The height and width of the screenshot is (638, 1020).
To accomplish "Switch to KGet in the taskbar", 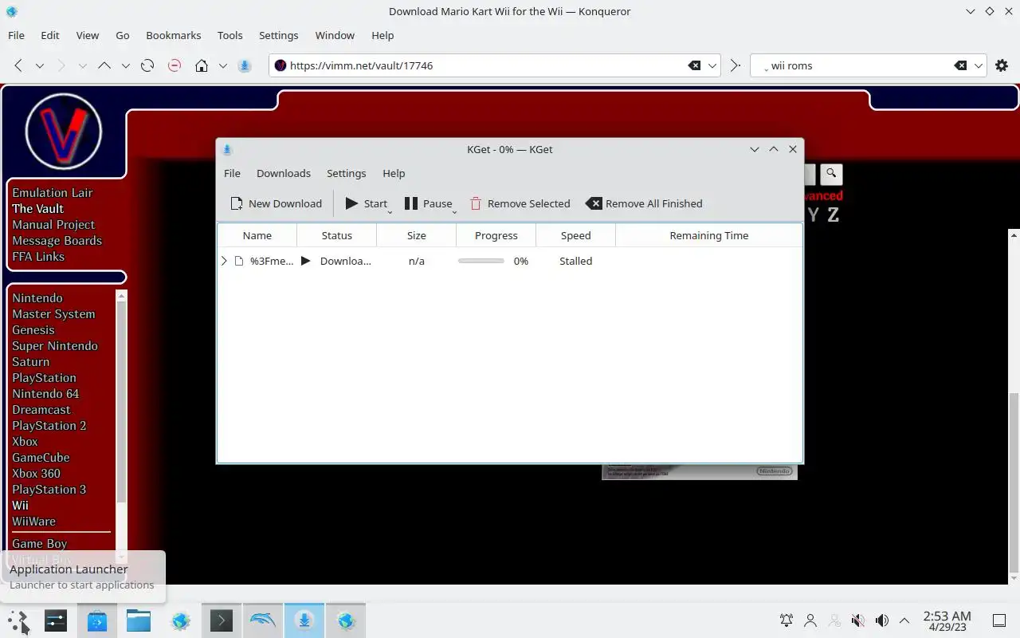I will click(304, 620).
